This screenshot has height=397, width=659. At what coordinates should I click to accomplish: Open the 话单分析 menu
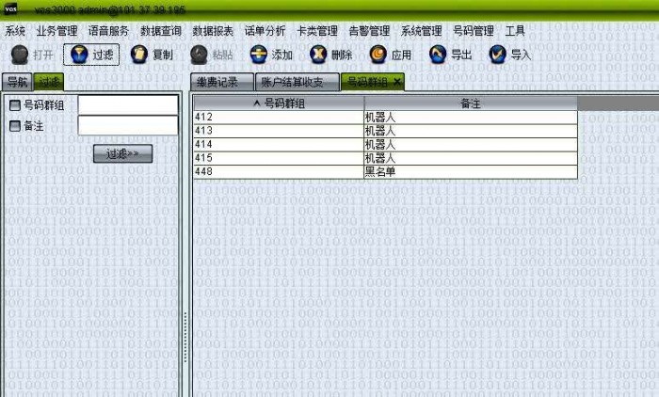coord(265,31)
